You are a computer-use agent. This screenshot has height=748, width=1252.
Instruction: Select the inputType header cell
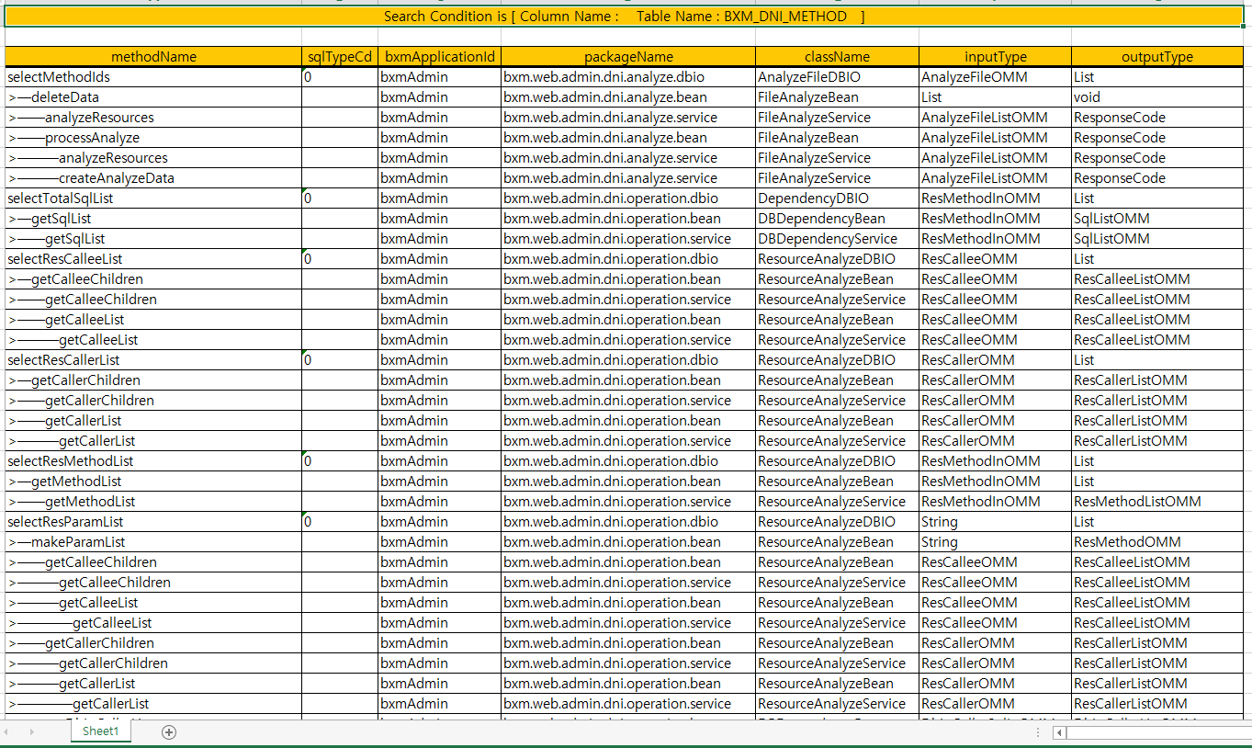click(x=995, y=57)
